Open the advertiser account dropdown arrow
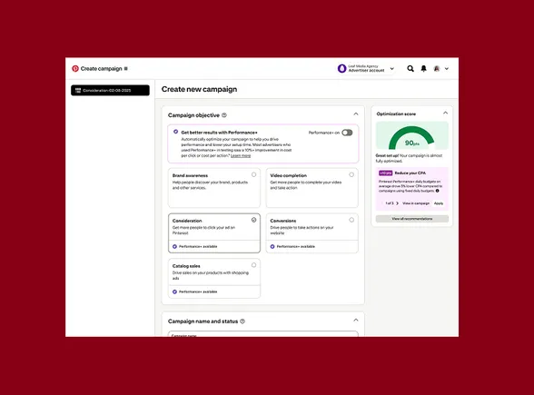 pos(392,68)
